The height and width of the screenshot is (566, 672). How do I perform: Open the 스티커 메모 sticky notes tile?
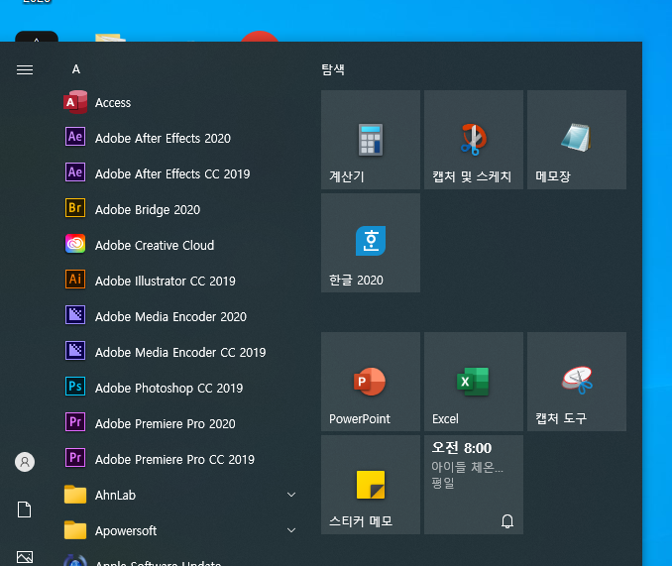(371, 485)
